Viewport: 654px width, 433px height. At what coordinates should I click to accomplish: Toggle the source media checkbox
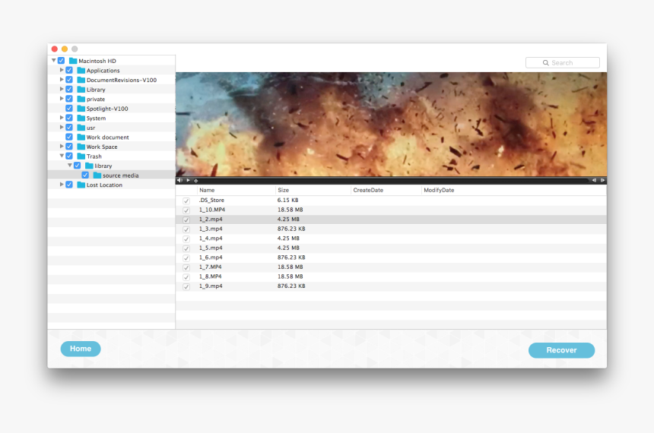85,175
